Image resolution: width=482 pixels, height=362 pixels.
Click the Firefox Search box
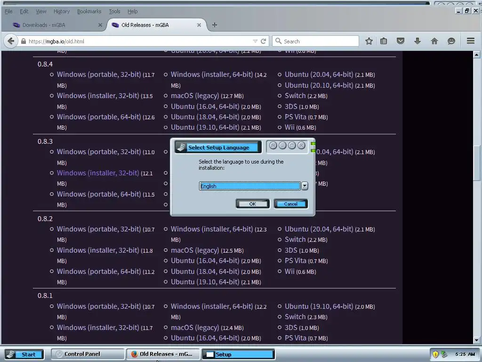315,41
